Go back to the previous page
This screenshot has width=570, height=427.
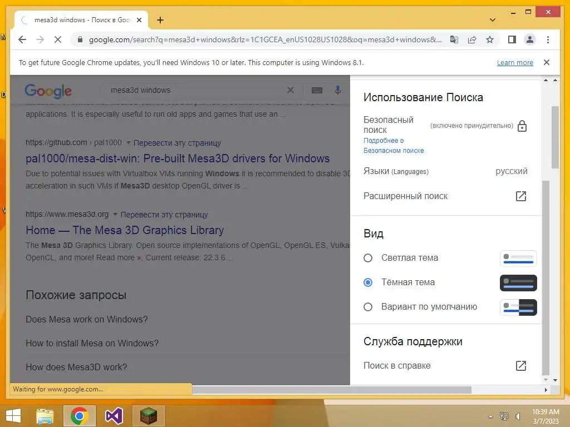point(22,39)
